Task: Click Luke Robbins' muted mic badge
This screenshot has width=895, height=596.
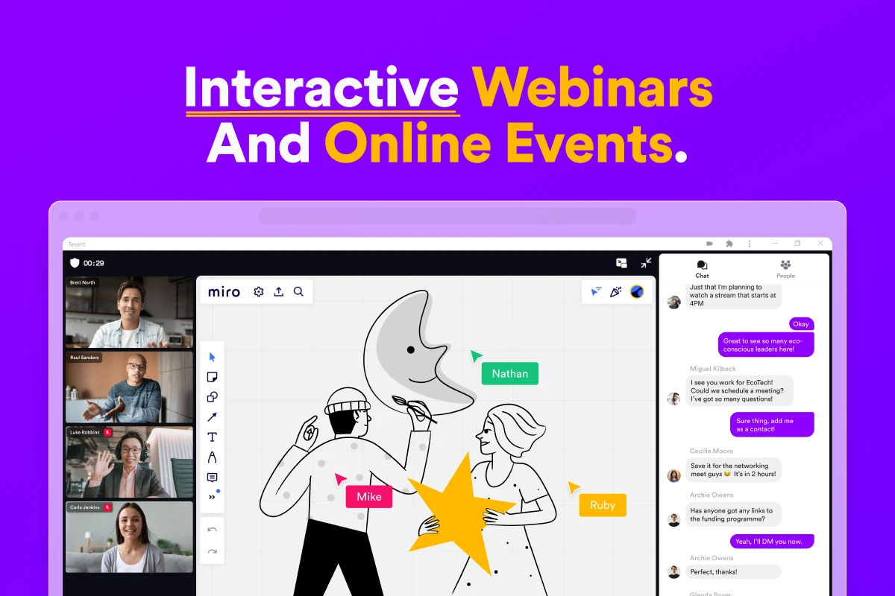Action: coord(108,432)
